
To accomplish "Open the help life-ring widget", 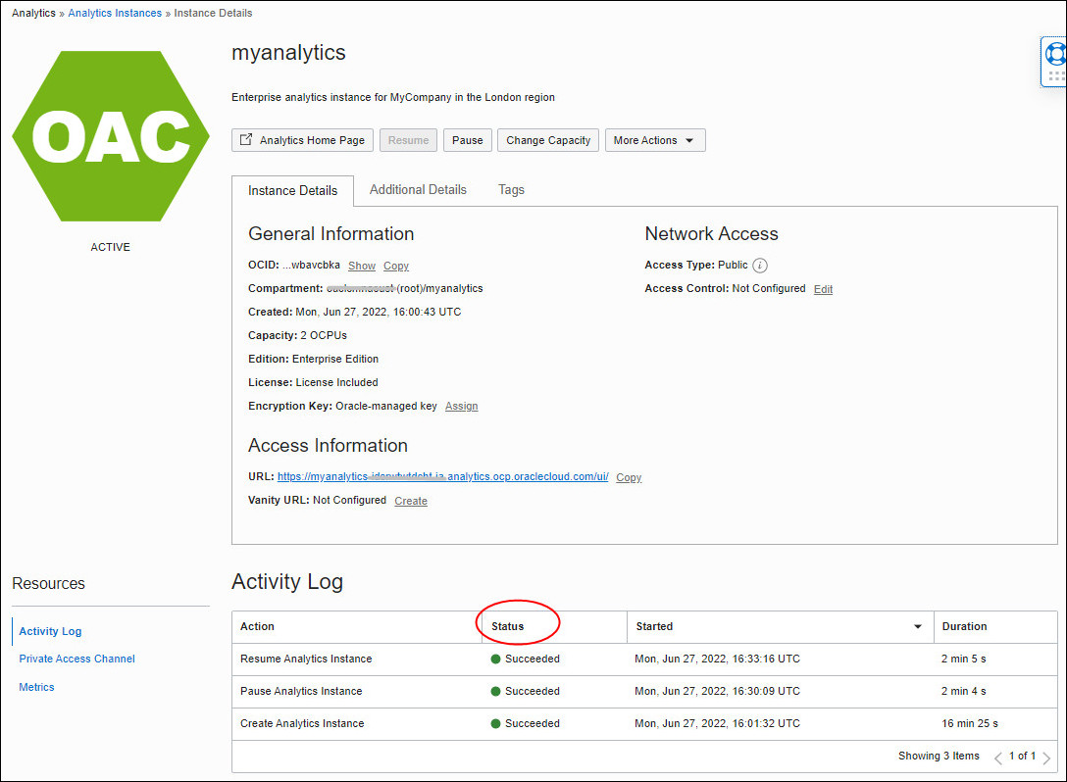I will 1054,54.
